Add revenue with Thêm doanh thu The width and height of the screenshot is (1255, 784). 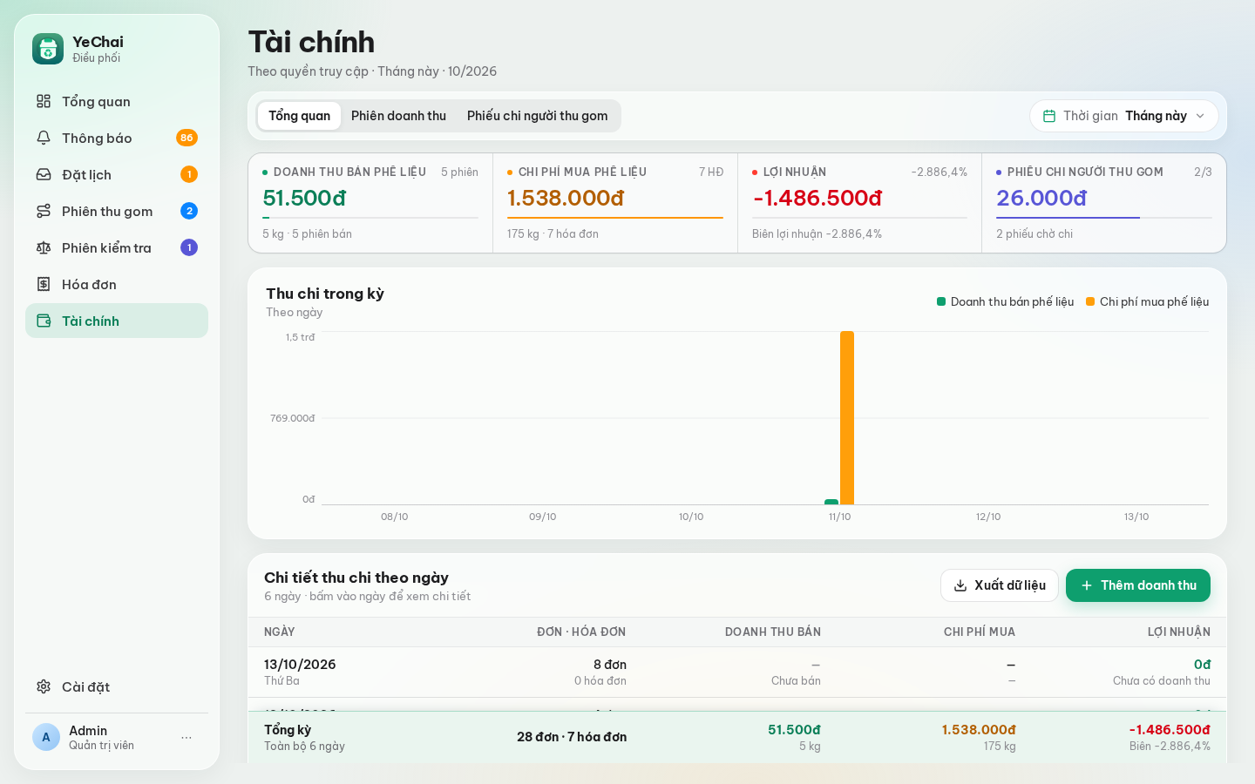point(1138,585)
